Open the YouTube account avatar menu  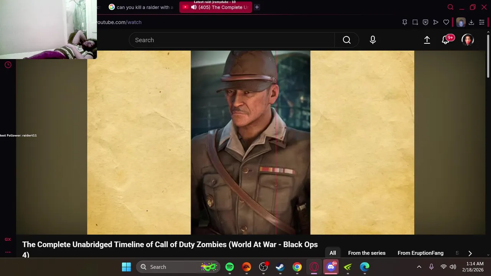(x=468, y=40)
